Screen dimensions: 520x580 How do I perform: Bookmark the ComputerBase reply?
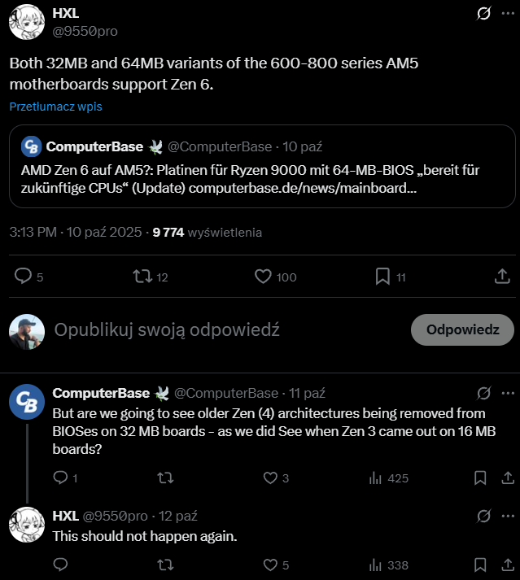click(x=480, y=478)
